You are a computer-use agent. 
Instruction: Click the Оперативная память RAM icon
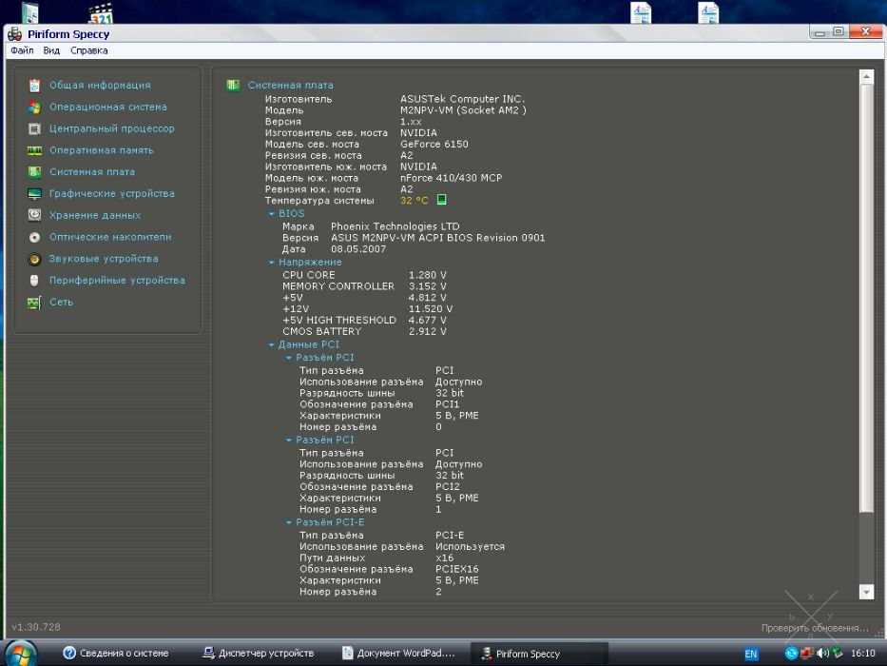tap(34, 150)
